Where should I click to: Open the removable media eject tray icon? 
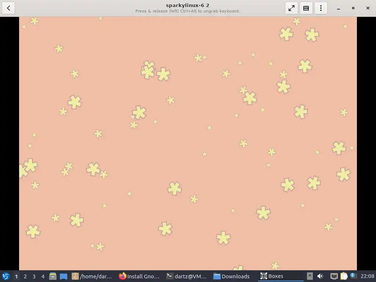pyautogui.click(x=310, y=276)
